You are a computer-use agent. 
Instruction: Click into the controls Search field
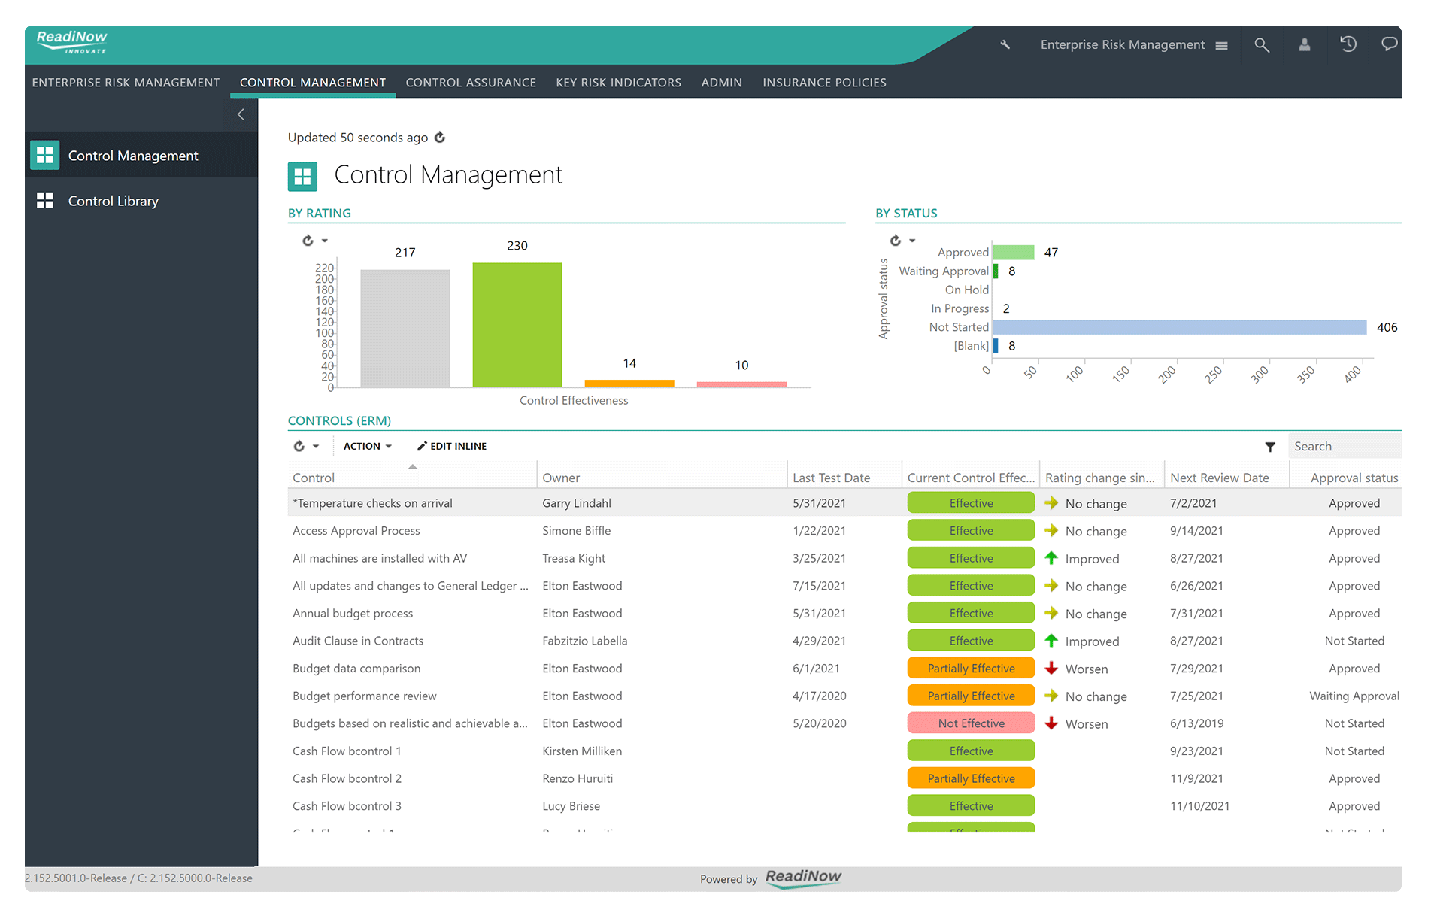1343,447
